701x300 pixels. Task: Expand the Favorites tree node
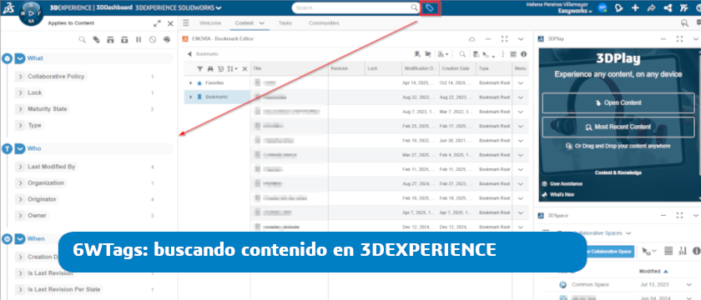click(x=191, y=83)
